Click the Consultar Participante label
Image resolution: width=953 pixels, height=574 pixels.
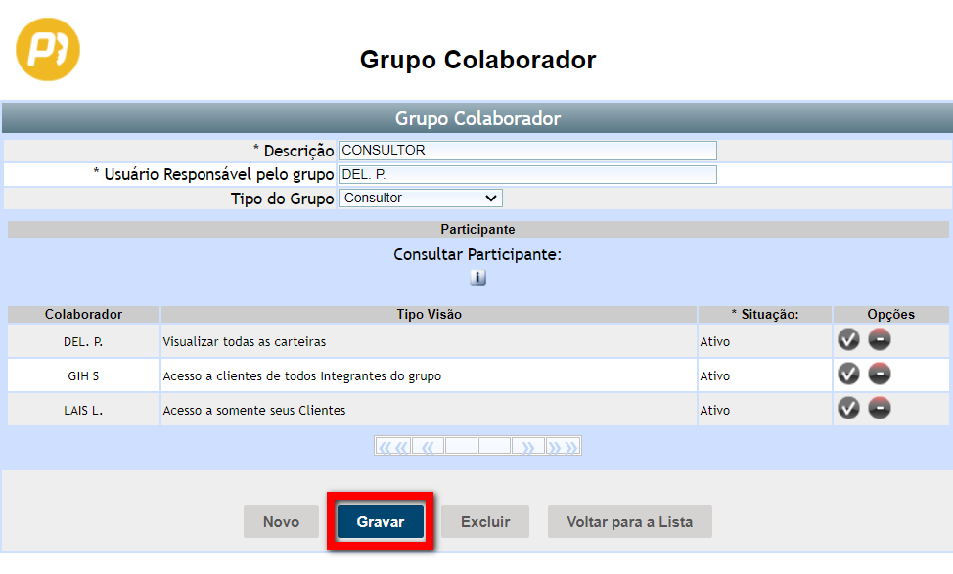(x=477, y=254)
